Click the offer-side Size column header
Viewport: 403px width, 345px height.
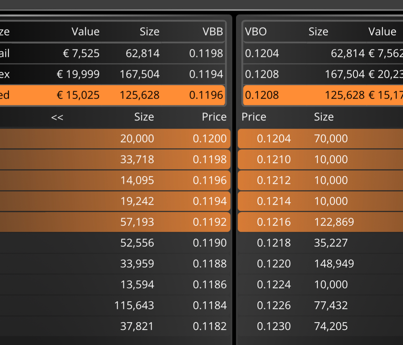324,117
